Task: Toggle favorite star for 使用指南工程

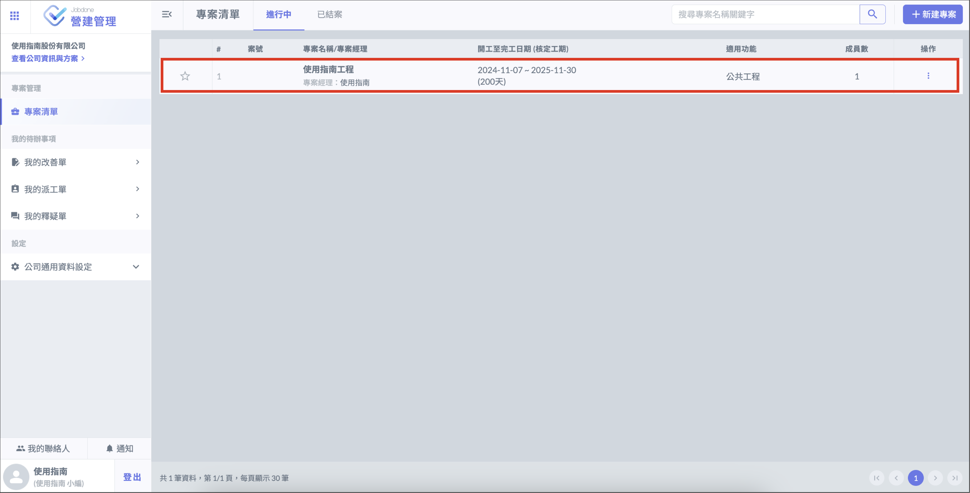Action: tap(185, 76)
